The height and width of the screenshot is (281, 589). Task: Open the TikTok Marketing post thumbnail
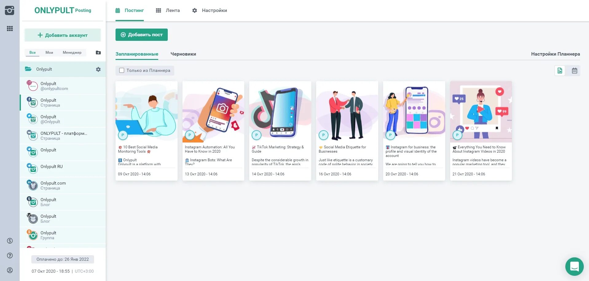(280, 112)
